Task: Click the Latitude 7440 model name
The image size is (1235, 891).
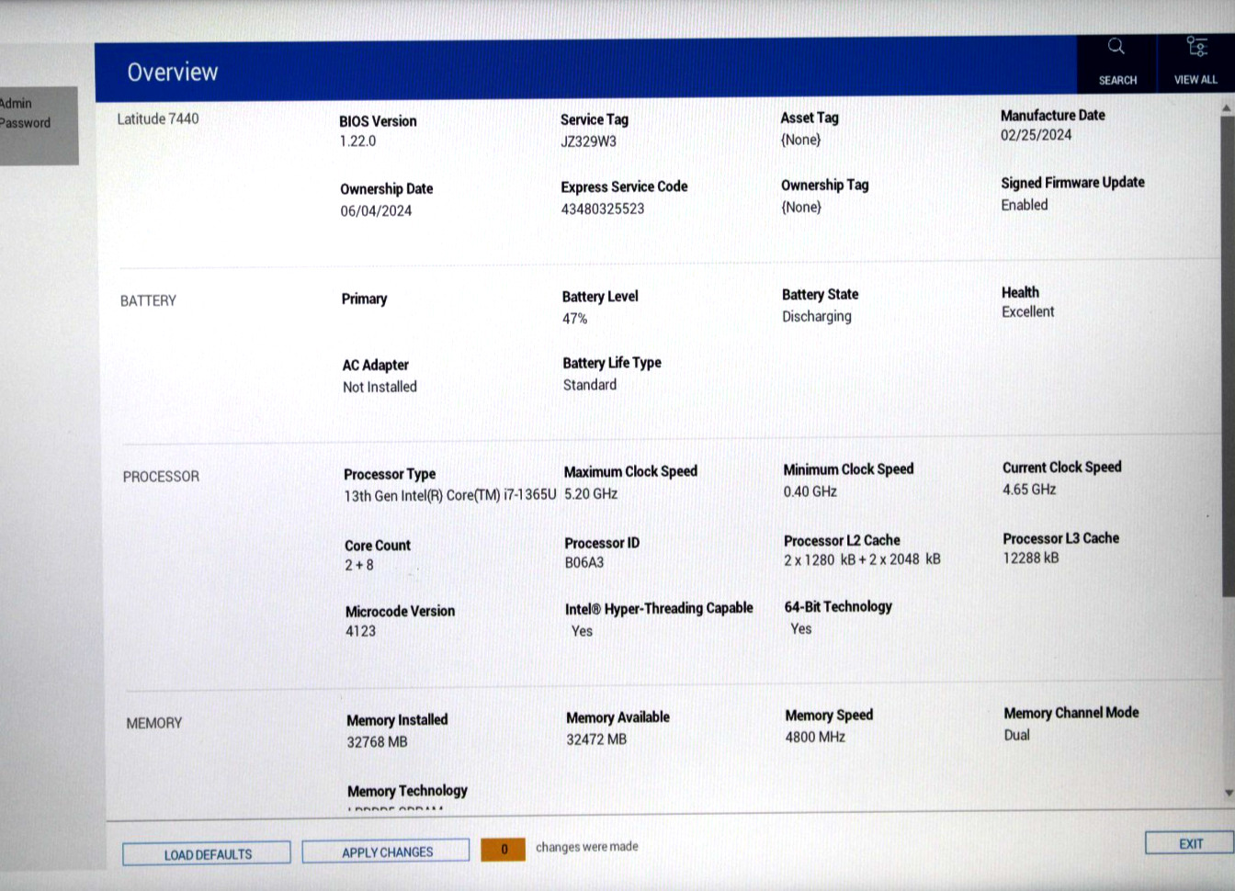Action: pos(158,118)
